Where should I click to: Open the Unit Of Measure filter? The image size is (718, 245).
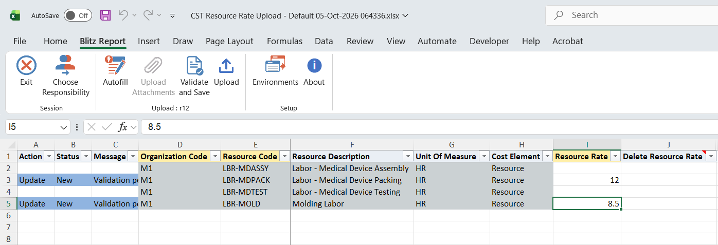coord(483,156)
